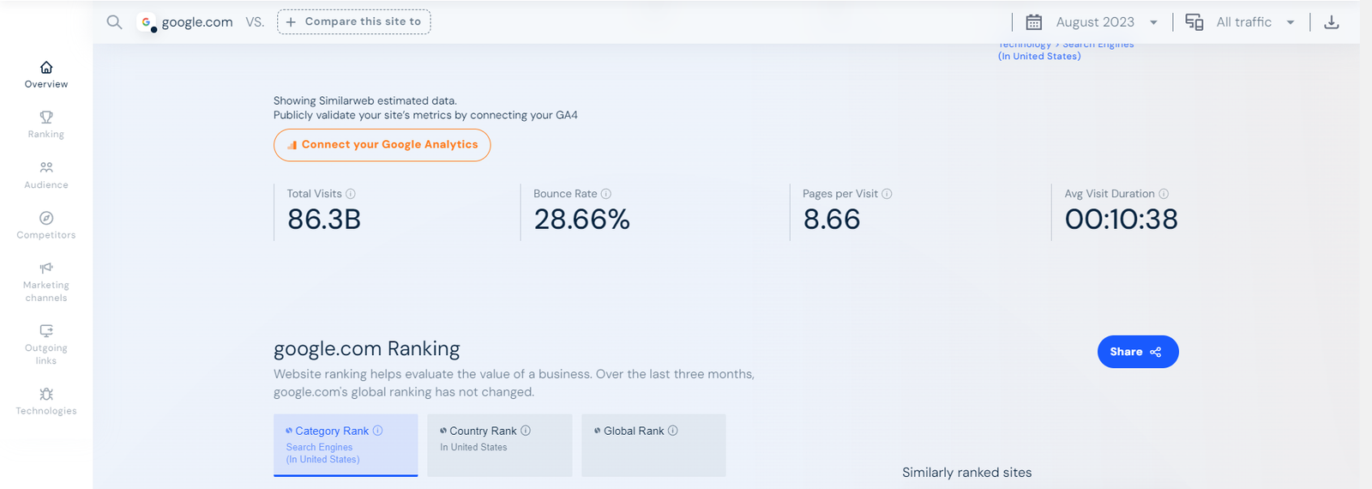Click the blue Share button
This screenshot has height=489, width=1372.
click(x=1138, y=352)
